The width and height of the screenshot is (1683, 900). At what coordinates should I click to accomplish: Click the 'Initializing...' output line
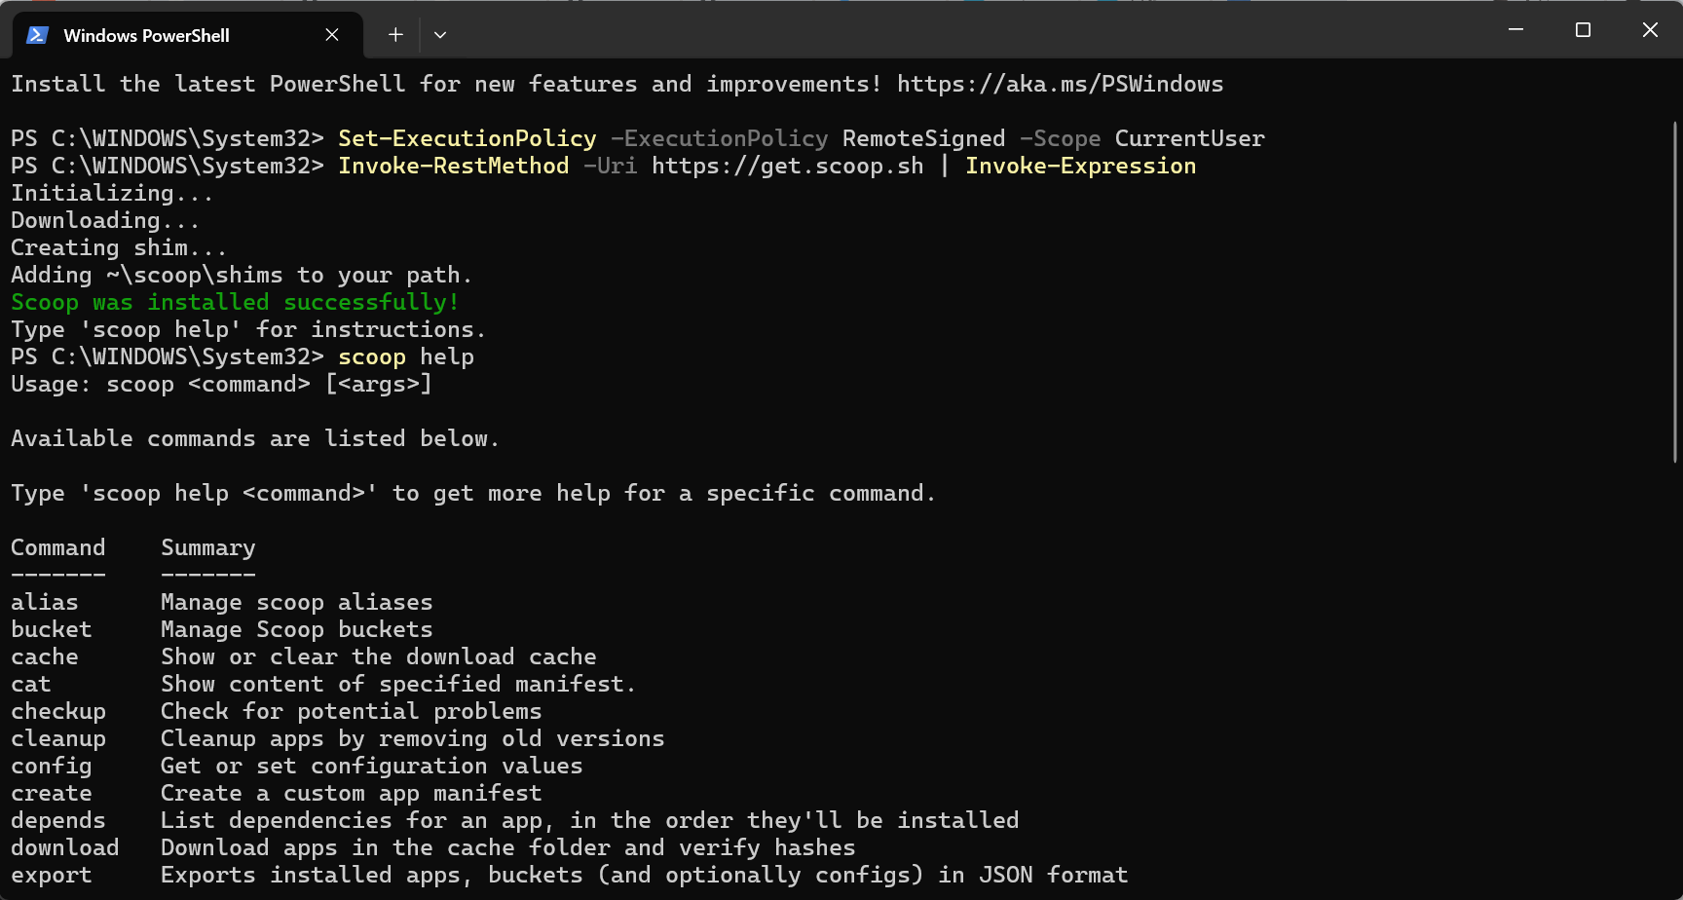click(x=112, y=193)
